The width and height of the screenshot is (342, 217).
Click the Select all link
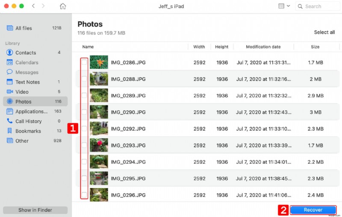(324, 32)
